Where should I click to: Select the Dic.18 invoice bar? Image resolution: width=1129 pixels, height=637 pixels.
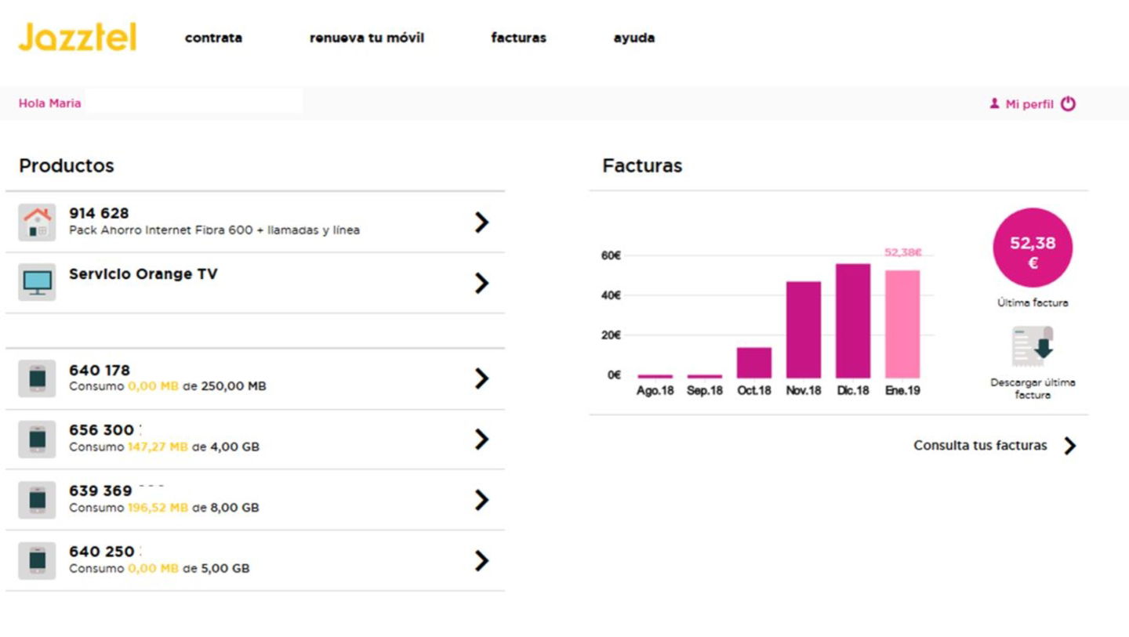point(853,321)
